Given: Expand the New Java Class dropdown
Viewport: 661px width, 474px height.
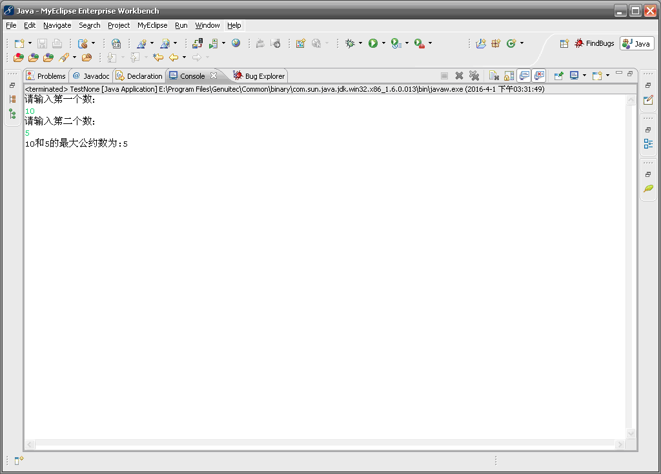Looking at the screenshot, I should pyautogui.click(x=522, y=43).
